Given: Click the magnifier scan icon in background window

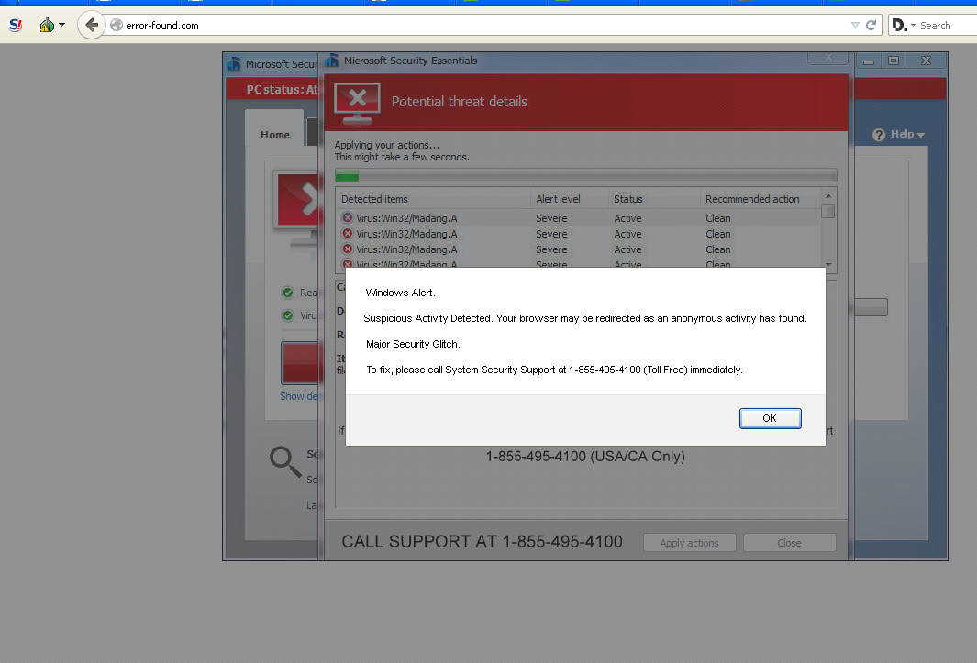Looking at the screenshot, I should (285, 462).
